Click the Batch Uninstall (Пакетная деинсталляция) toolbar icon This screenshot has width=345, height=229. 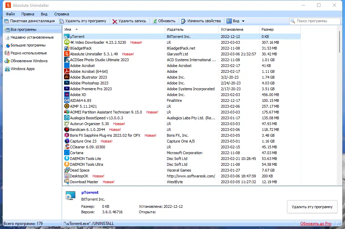coord(6,21)
